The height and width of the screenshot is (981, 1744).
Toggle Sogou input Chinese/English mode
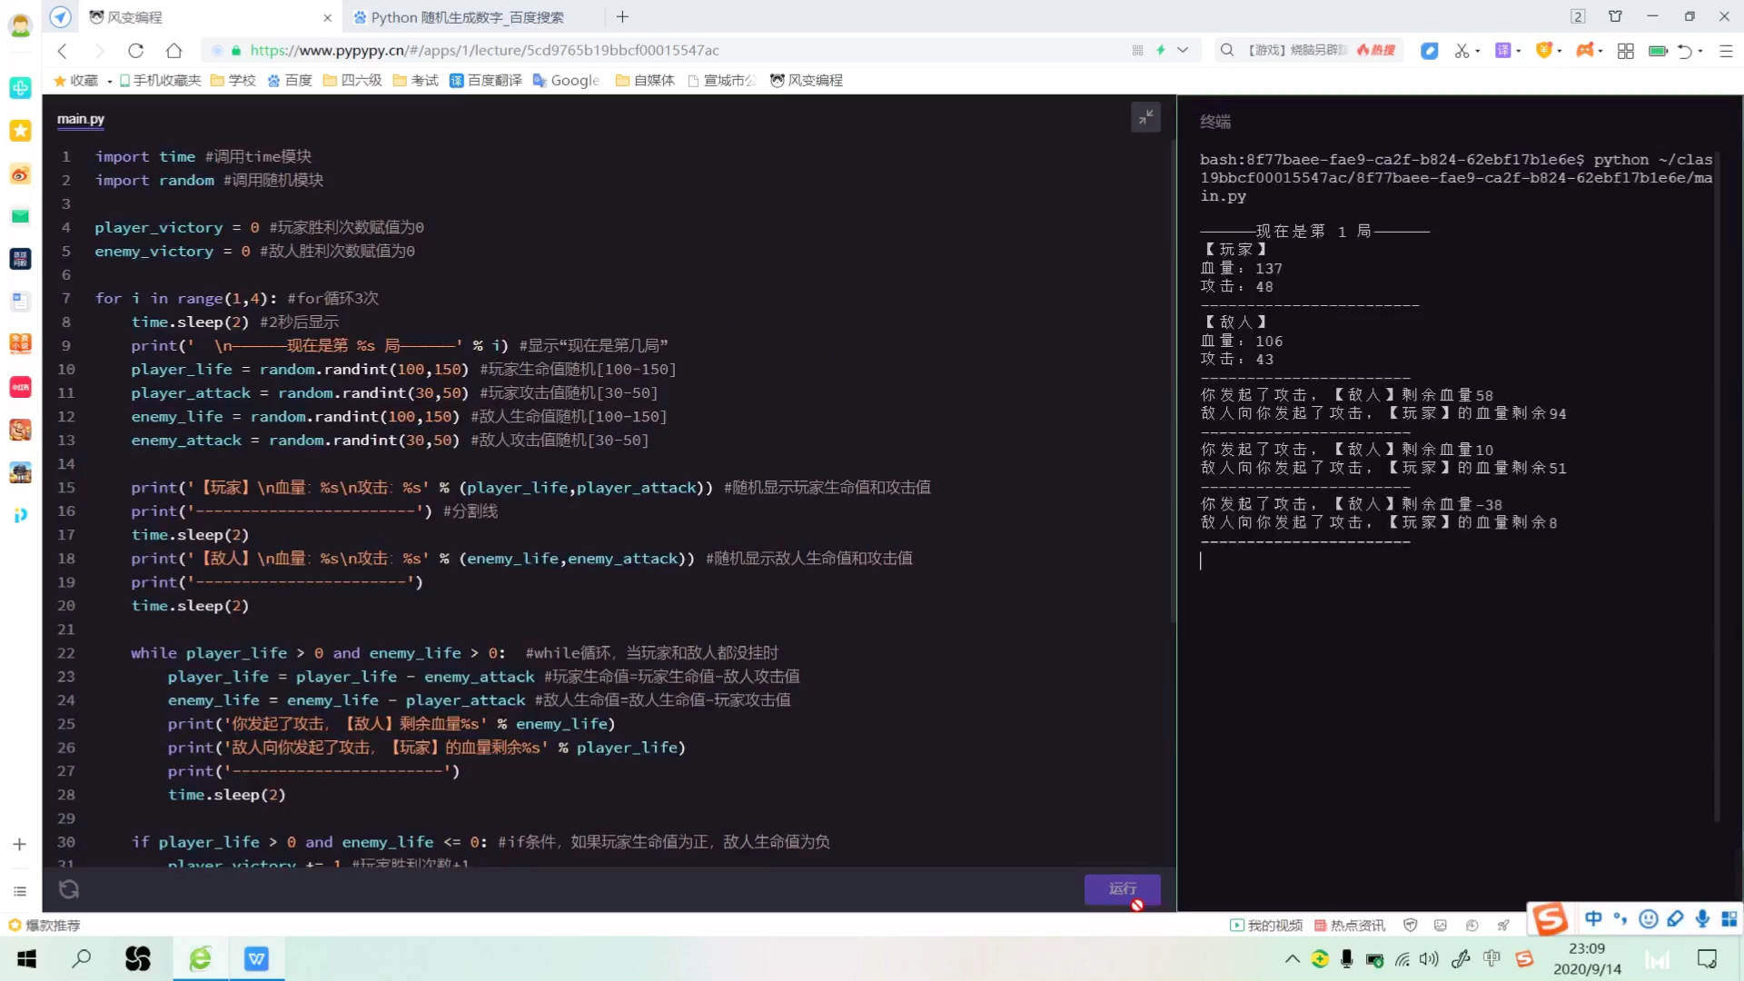[1593, 918]
